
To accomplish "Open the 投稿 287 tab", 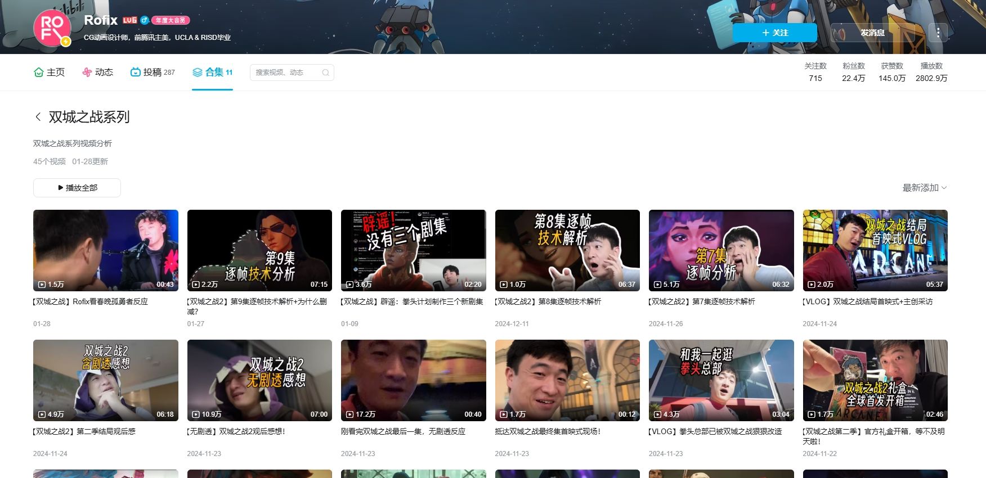I will 153,72.
